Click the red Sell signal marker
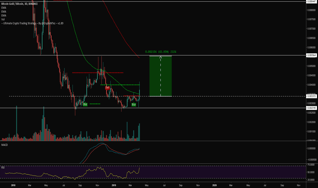Screen dimensions: 318x188 [x=107, y=88]
